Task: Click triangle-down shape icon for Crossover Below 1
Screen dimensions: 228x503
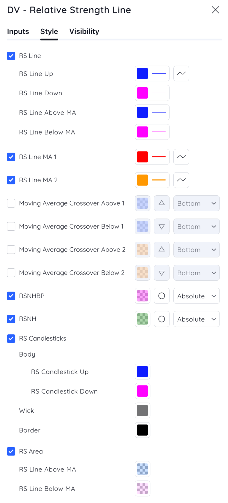Action: click(x=161, y=226)
